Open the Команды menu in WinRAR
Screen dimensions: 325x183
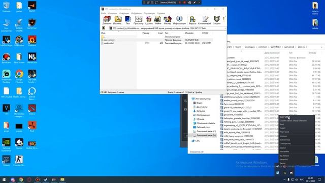[x=113, y=13]
